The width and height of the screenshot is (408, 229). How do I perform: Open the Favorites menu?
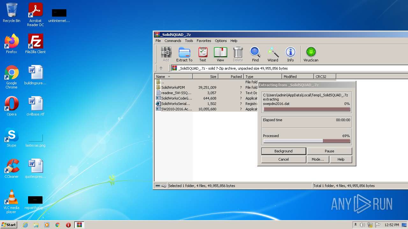click(x=204, y=41)
